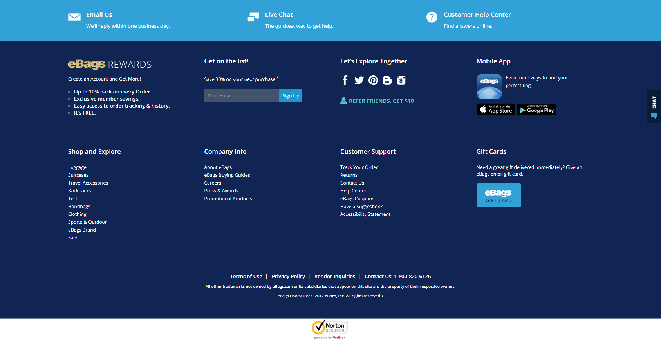Screen dimensions: 661x343
Task: Open the Customer Help Center link
Action: pyautogui.click(x=477, y=15)
